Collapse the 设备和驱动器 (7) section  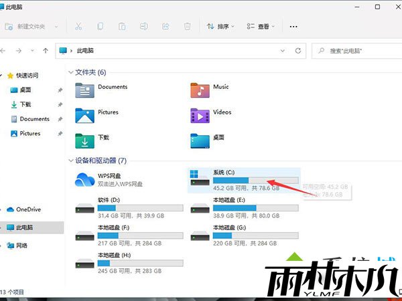pos(71,161)
